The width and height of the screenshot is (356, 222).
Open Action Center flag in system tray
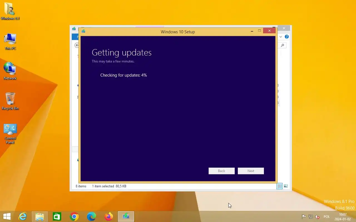click(x=304, y=217)
